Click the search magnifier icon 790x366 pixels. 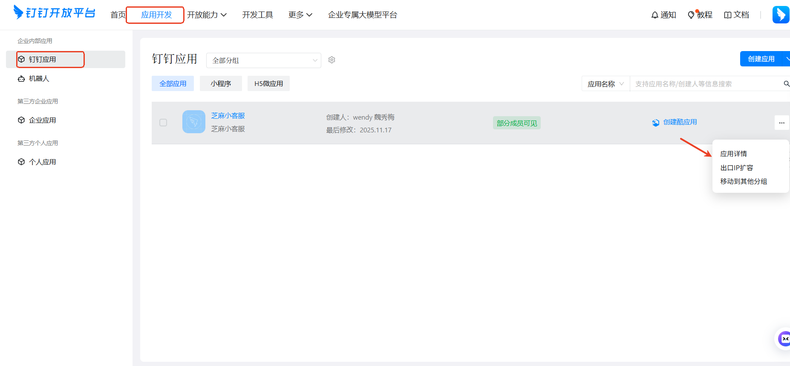pyautogui.click(x=786, y=84)
